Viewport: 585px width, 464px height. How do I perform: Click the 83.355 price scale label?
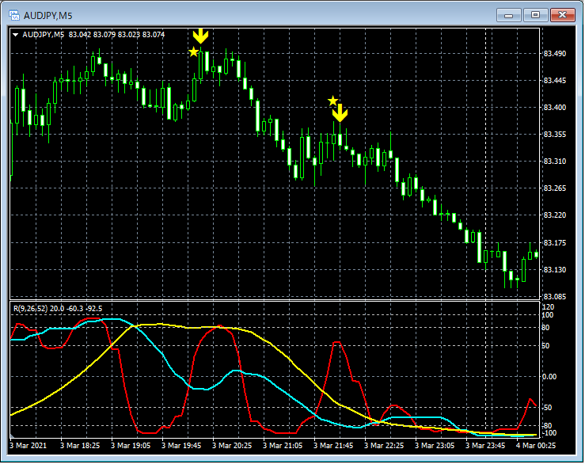point(554,135)
